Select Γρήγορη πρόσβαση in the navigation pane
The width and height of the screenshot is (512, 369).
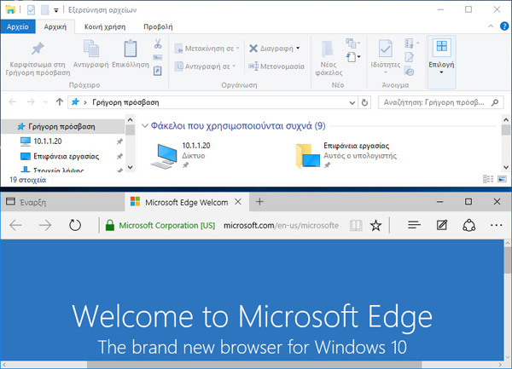click(61, 126)
